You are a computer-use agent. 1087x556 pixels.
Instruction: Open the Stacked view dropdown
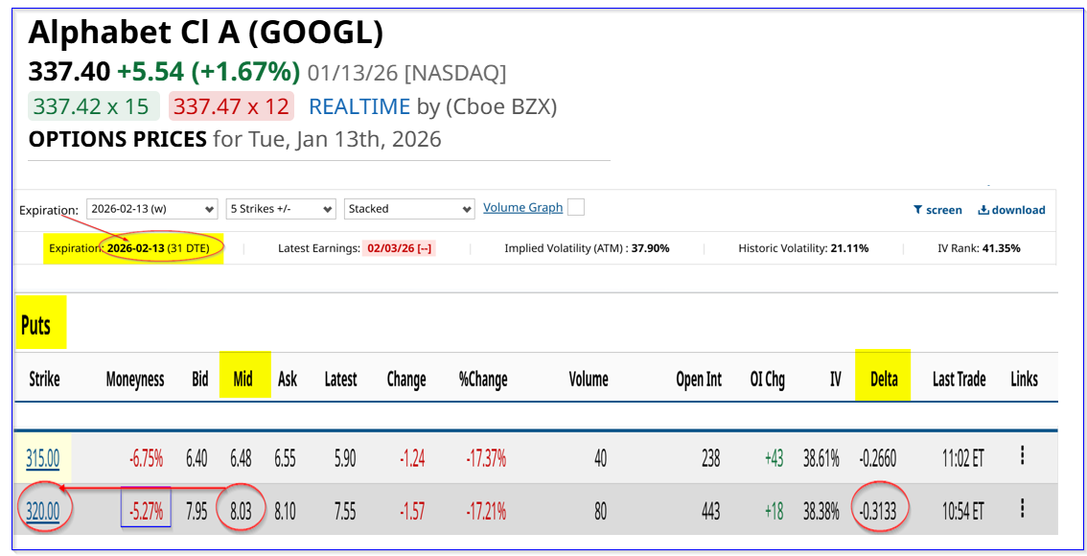409,209
